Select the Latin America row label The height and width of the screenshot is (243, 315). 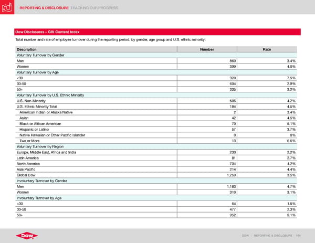pyautogui.click(x=27, y=158)
